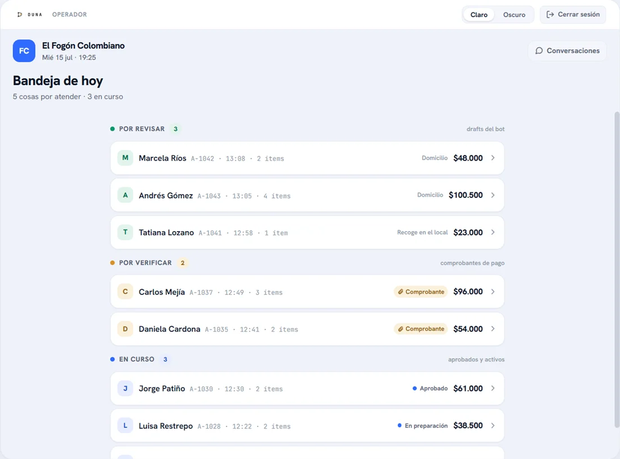
Task: Click the Duna logo icon
Action: [x=20, y=15]
